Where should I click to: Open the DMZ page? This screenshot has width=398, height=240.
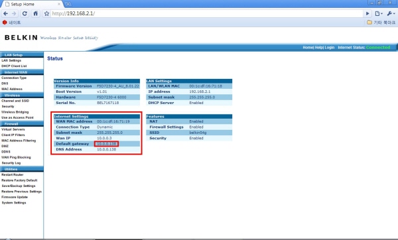point(5,146)
